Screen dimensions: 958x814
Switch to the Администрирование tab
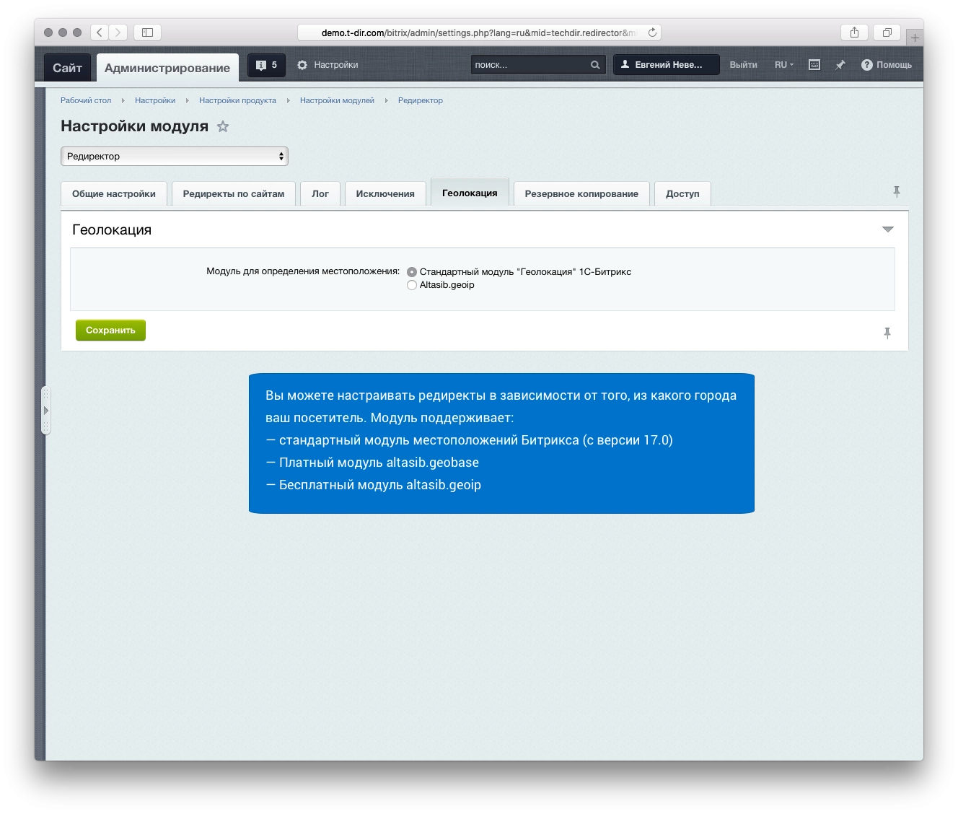[x=167, y=68]
